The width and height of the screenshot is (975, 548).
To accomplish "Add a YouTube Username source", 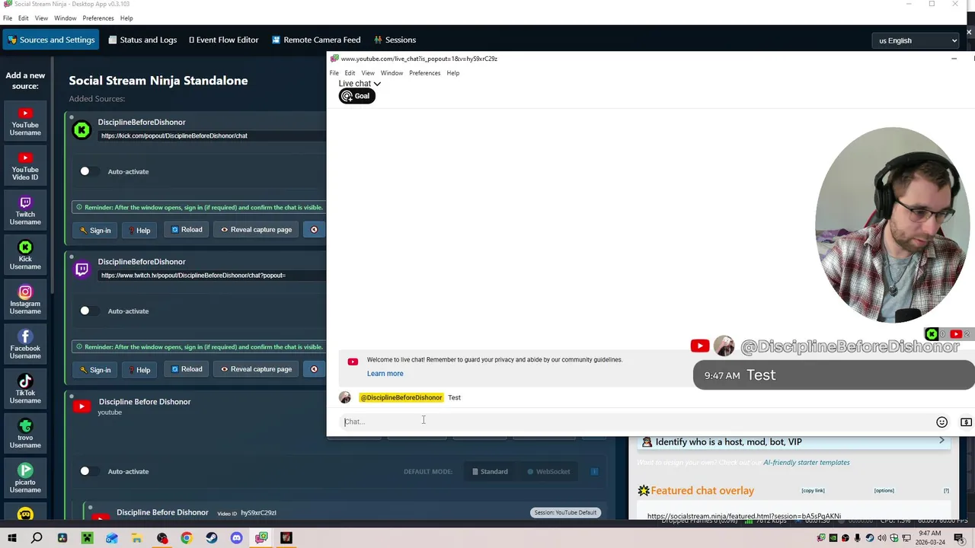I will (x=25, y=122).
